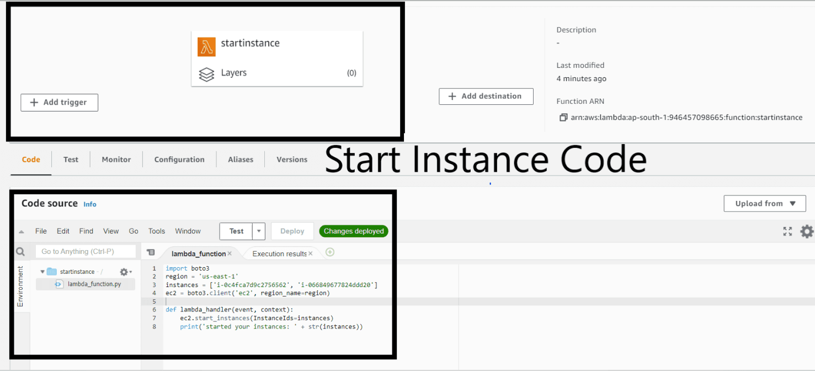Click the tab list icon beside lambda_function

pos(151,252)
